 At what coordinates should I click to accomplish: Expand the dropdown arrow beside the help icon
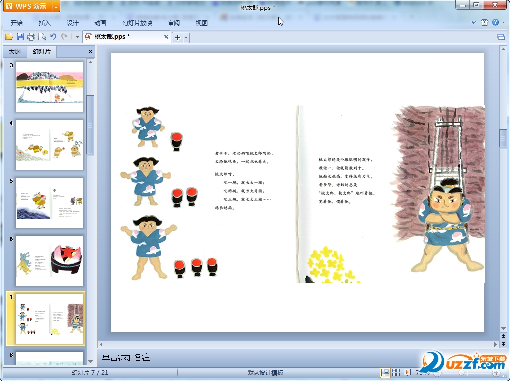(503, 22)
